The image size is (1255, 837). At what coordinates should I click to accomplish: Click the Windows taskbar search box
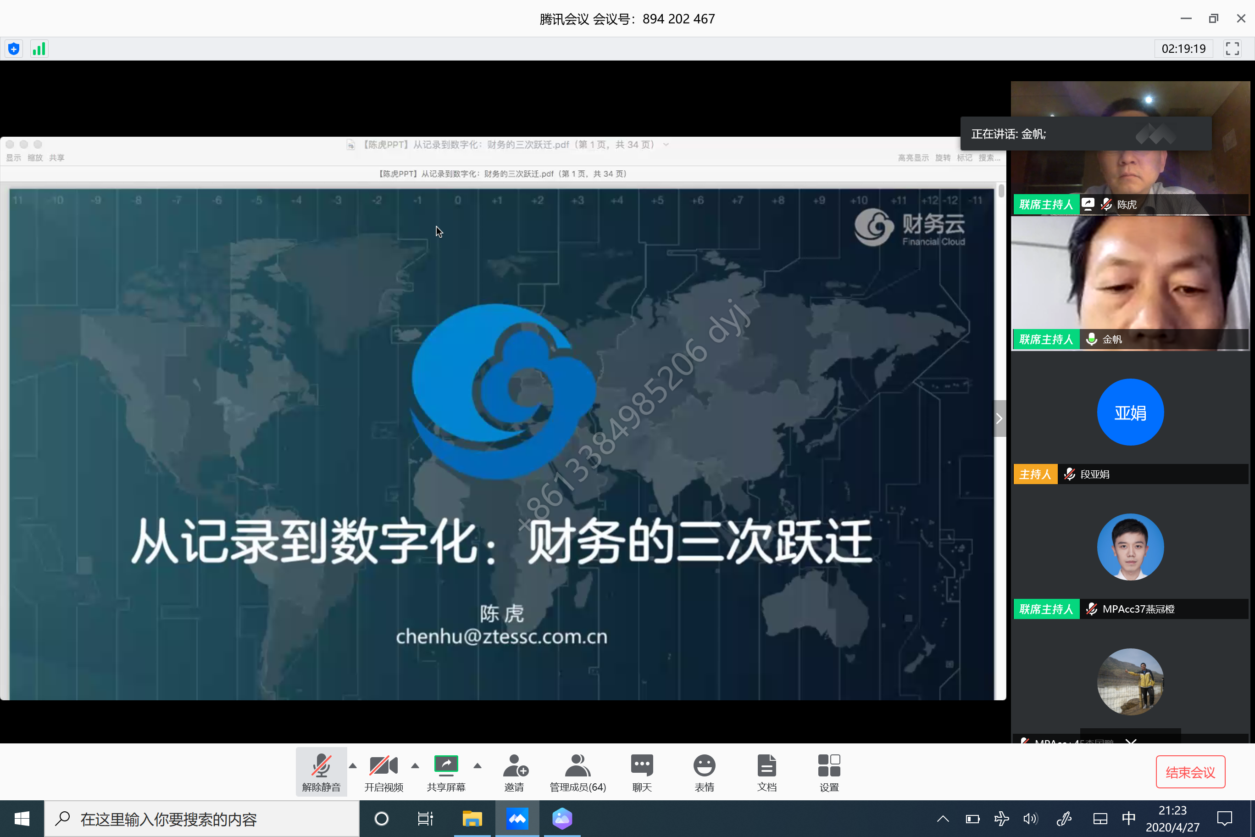[x=203, y=819]
